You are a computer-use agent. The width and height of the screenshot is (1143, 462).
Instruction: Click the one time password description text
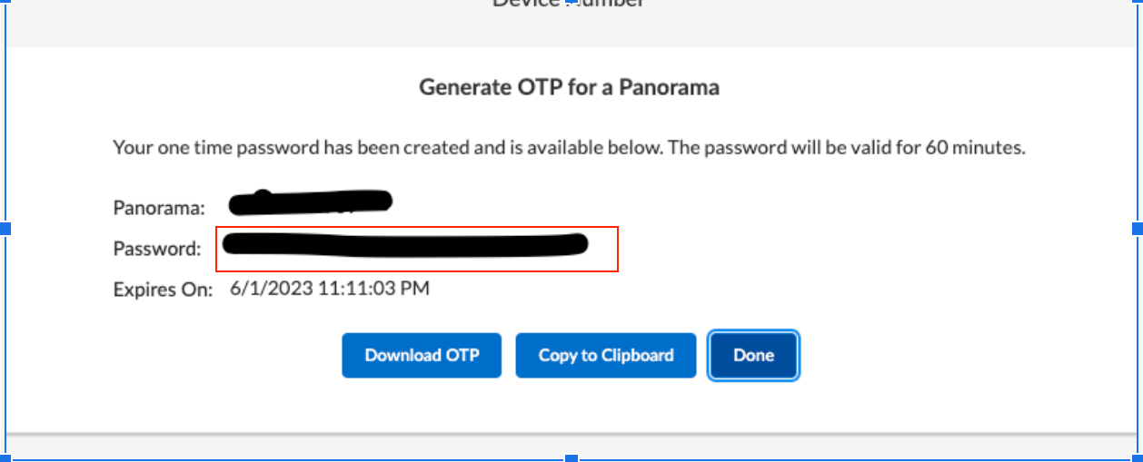[x=569, y=147]
